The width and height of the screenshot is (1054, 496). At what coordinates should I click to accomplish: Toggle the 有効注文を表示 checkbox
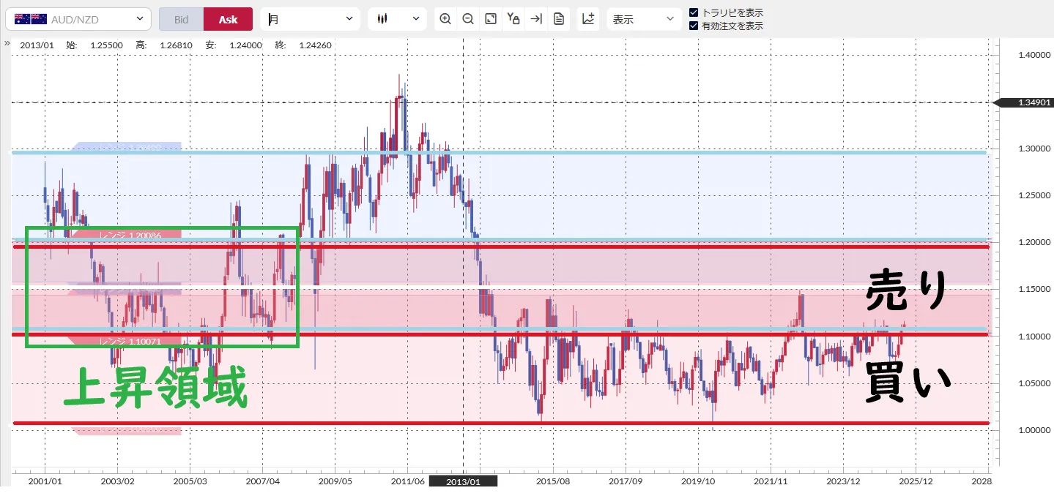(694, 26)
